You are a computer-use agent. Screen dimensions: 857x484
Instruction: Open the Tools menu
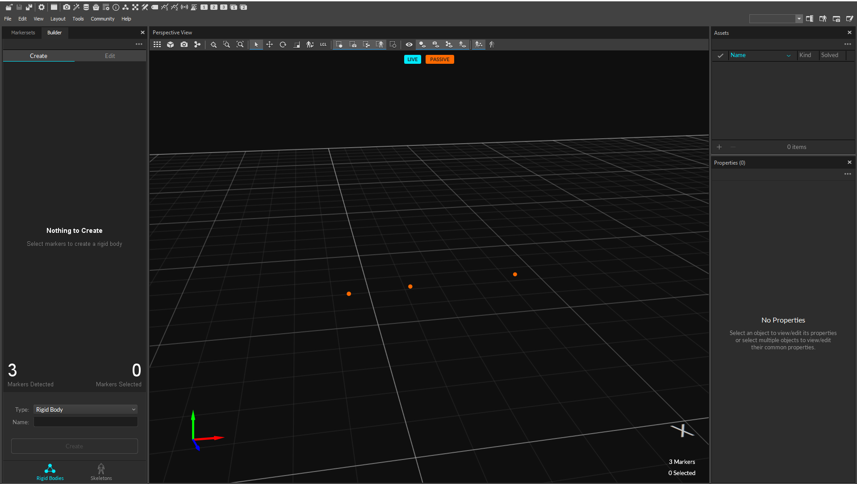pyautogui.click(x=78, y=19)
